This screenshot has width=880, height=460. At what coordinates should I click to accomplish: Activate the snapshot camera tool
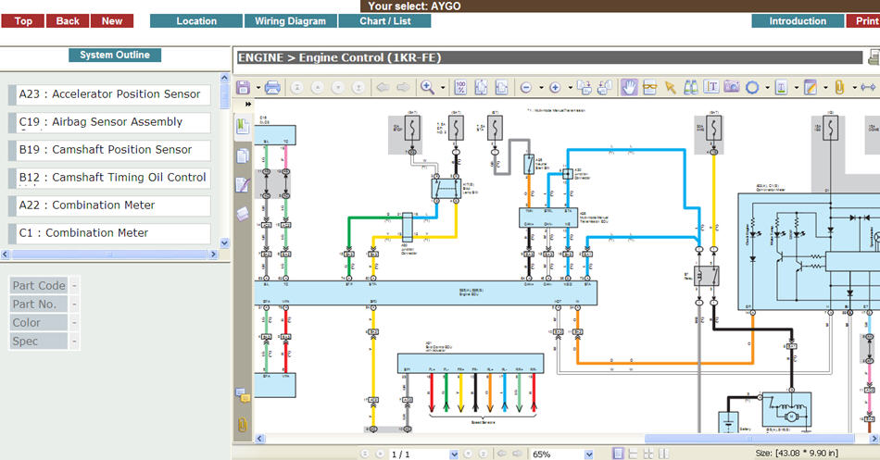(x=731, y=88)
